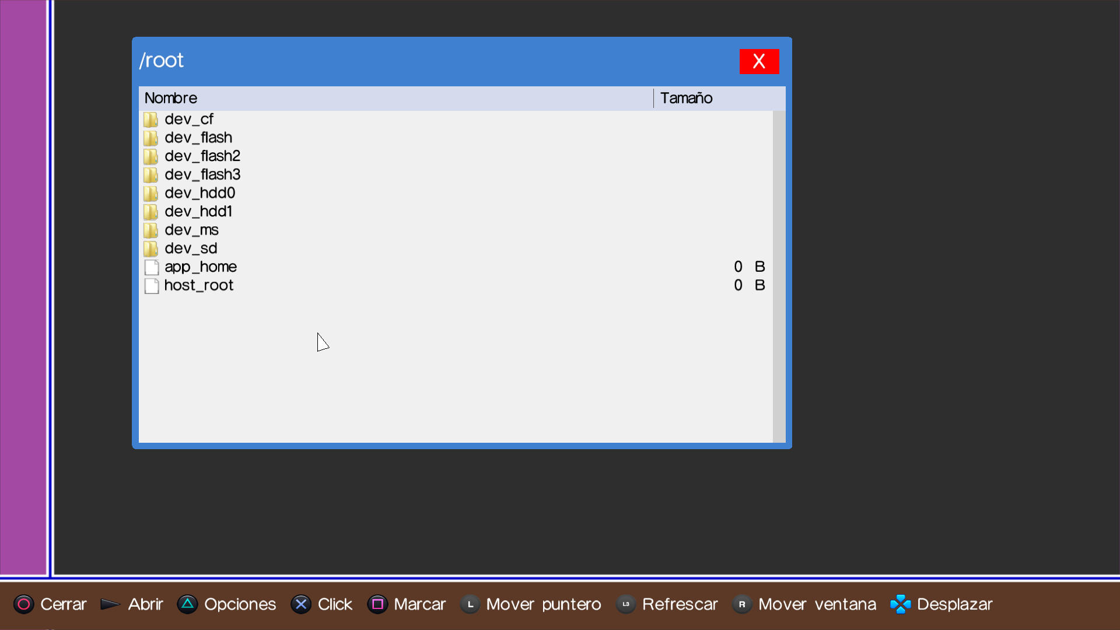
Task: Select the dev_flash folder icon
Action: 150,138
